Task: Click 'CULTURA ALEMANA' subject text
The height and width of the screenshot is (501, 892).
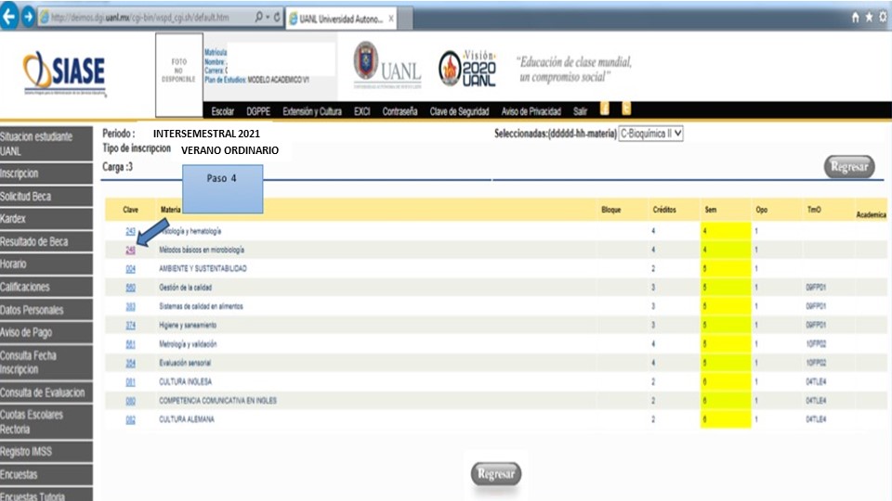Action: pos(187,419)
